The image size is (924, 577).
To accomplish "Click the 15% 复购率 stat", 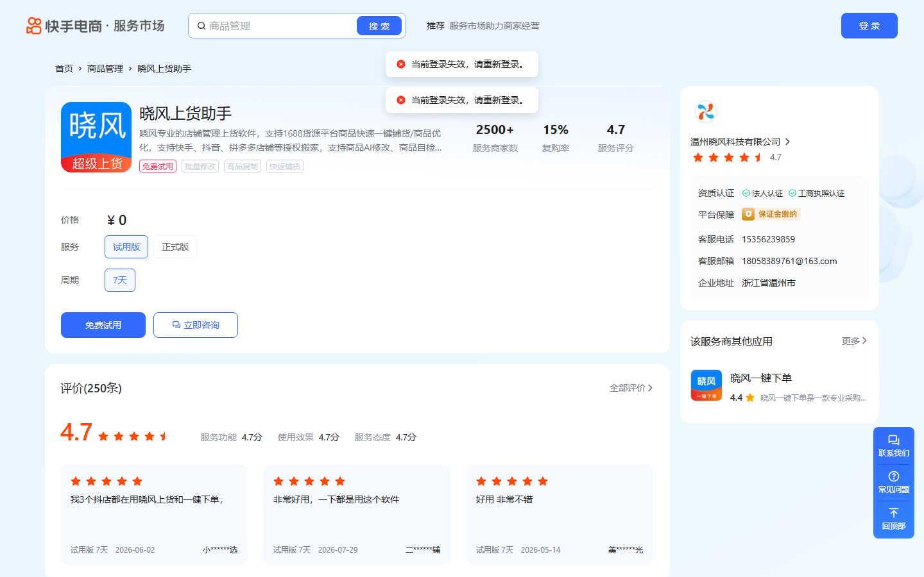I will [556, 138].
